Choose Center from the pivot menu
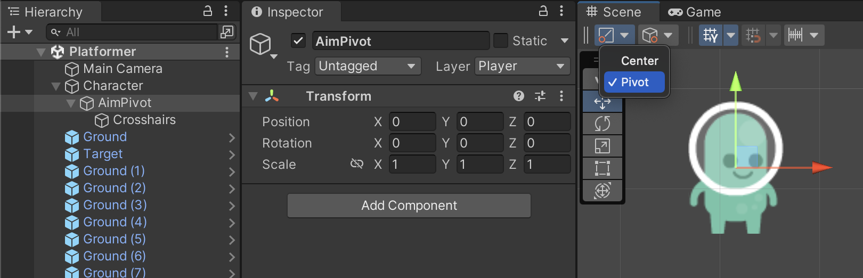863x278 pixels. point(639,61)
